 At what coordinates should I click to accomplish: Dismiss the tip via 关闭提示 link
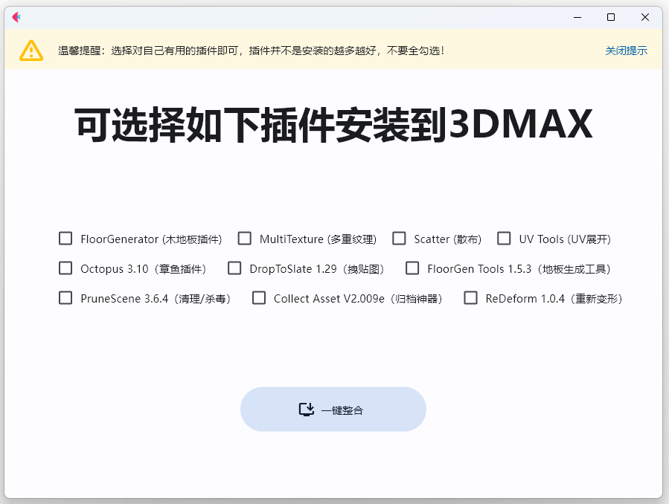626,49
